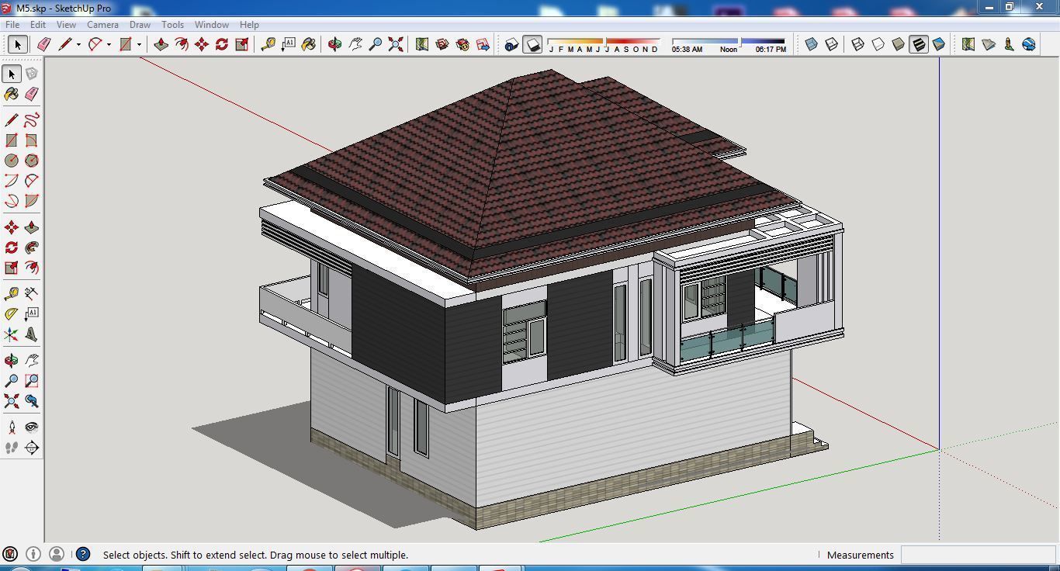Open the Help menu
This screenshot has height=571, width=1060.
tap(249, 25)
